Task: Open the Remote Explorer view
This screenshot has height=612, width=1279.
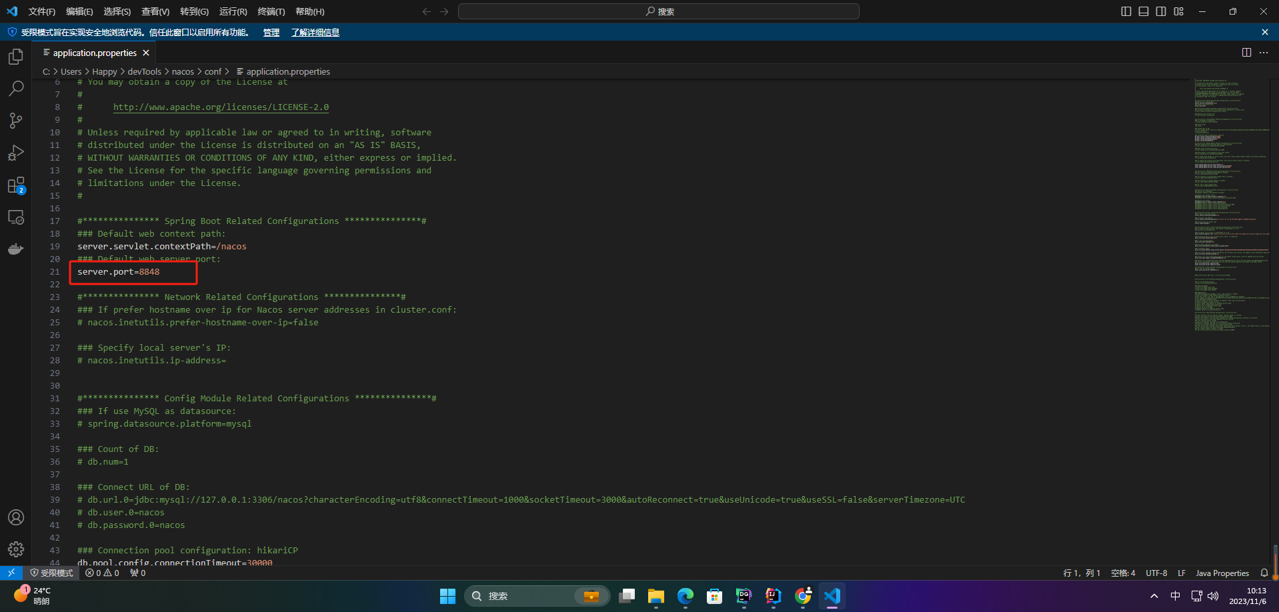Action: click(16, 217)
